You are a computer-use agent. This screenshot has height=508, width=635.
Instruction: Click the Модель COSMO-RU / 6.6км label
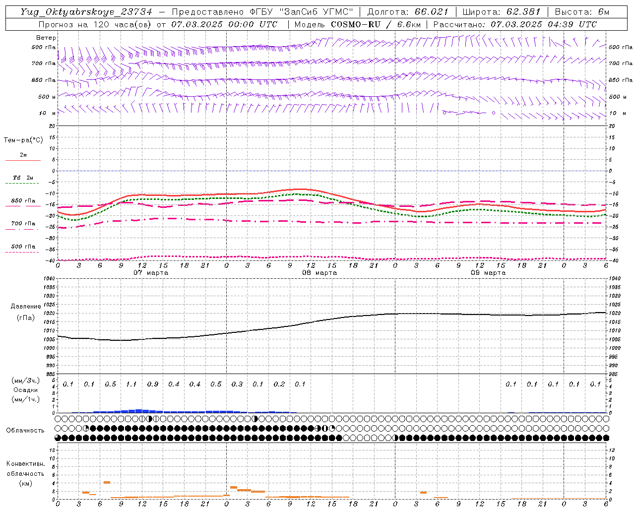pos(358,24)
